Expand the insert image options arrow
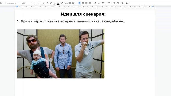Image resolution: width=171 pixels, height=96 pixels. [75, 3]
